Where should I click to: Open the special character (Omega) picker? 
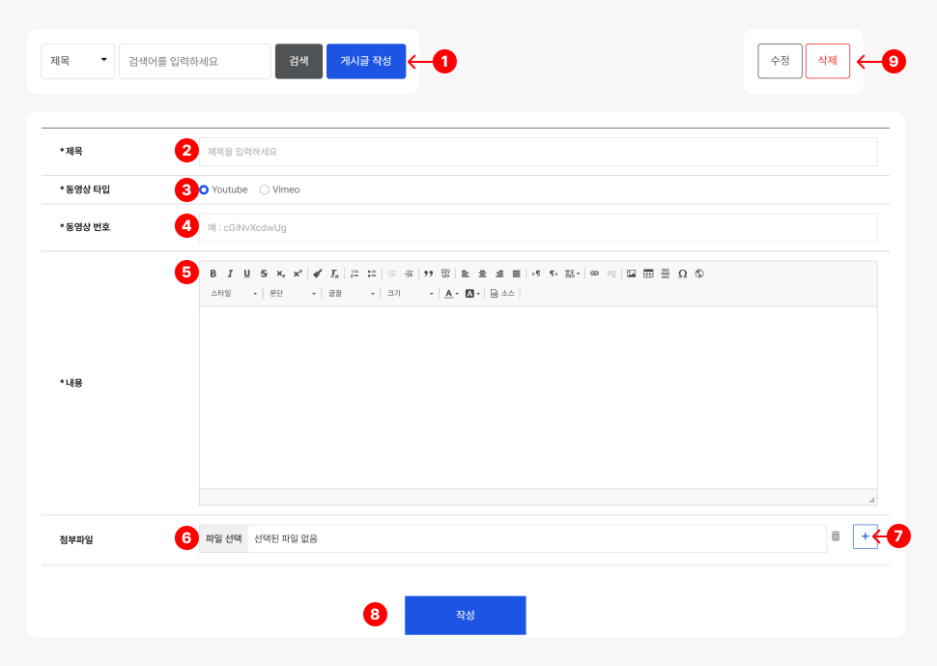click(682, 274)
